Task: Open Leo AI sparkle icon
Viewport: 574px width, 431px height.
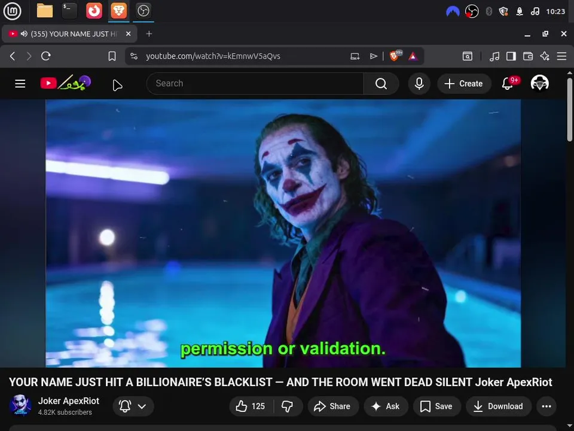Action: 545,56
